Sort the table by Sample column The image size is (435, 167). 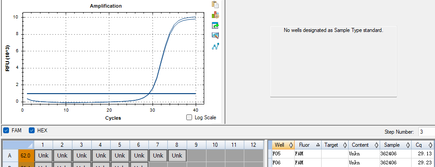click(396, 145)
